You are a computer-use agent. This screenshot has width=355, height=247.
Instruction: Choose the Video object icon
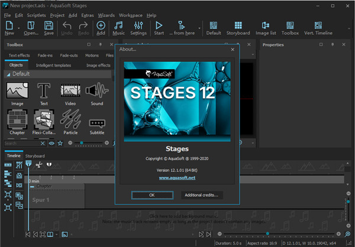pyautogui.click(x=70, y=92)
